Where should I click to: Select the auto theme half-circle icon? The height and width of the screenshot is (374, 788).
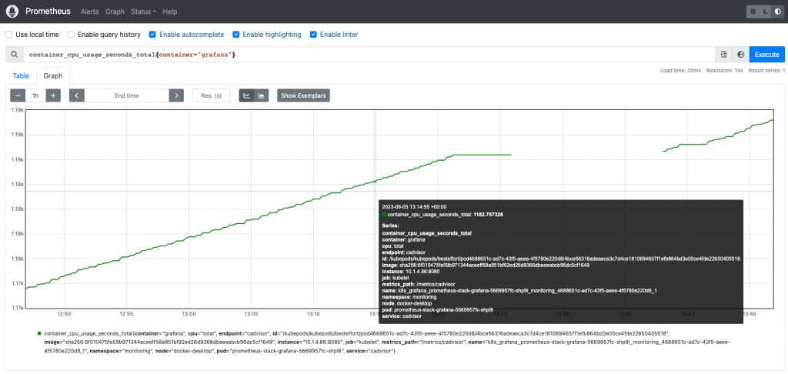tap(778, 12)
